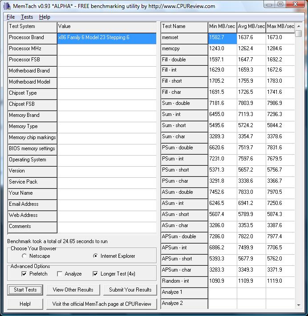
Task: Click the Web Address value field
Action: pos(107,216)
